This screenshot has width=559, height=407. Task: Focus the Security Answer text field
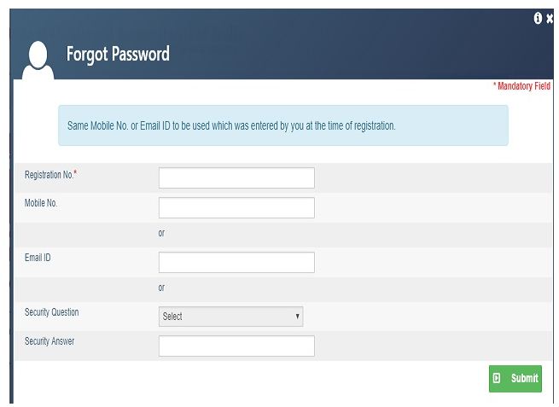click(x=236, y=346)
